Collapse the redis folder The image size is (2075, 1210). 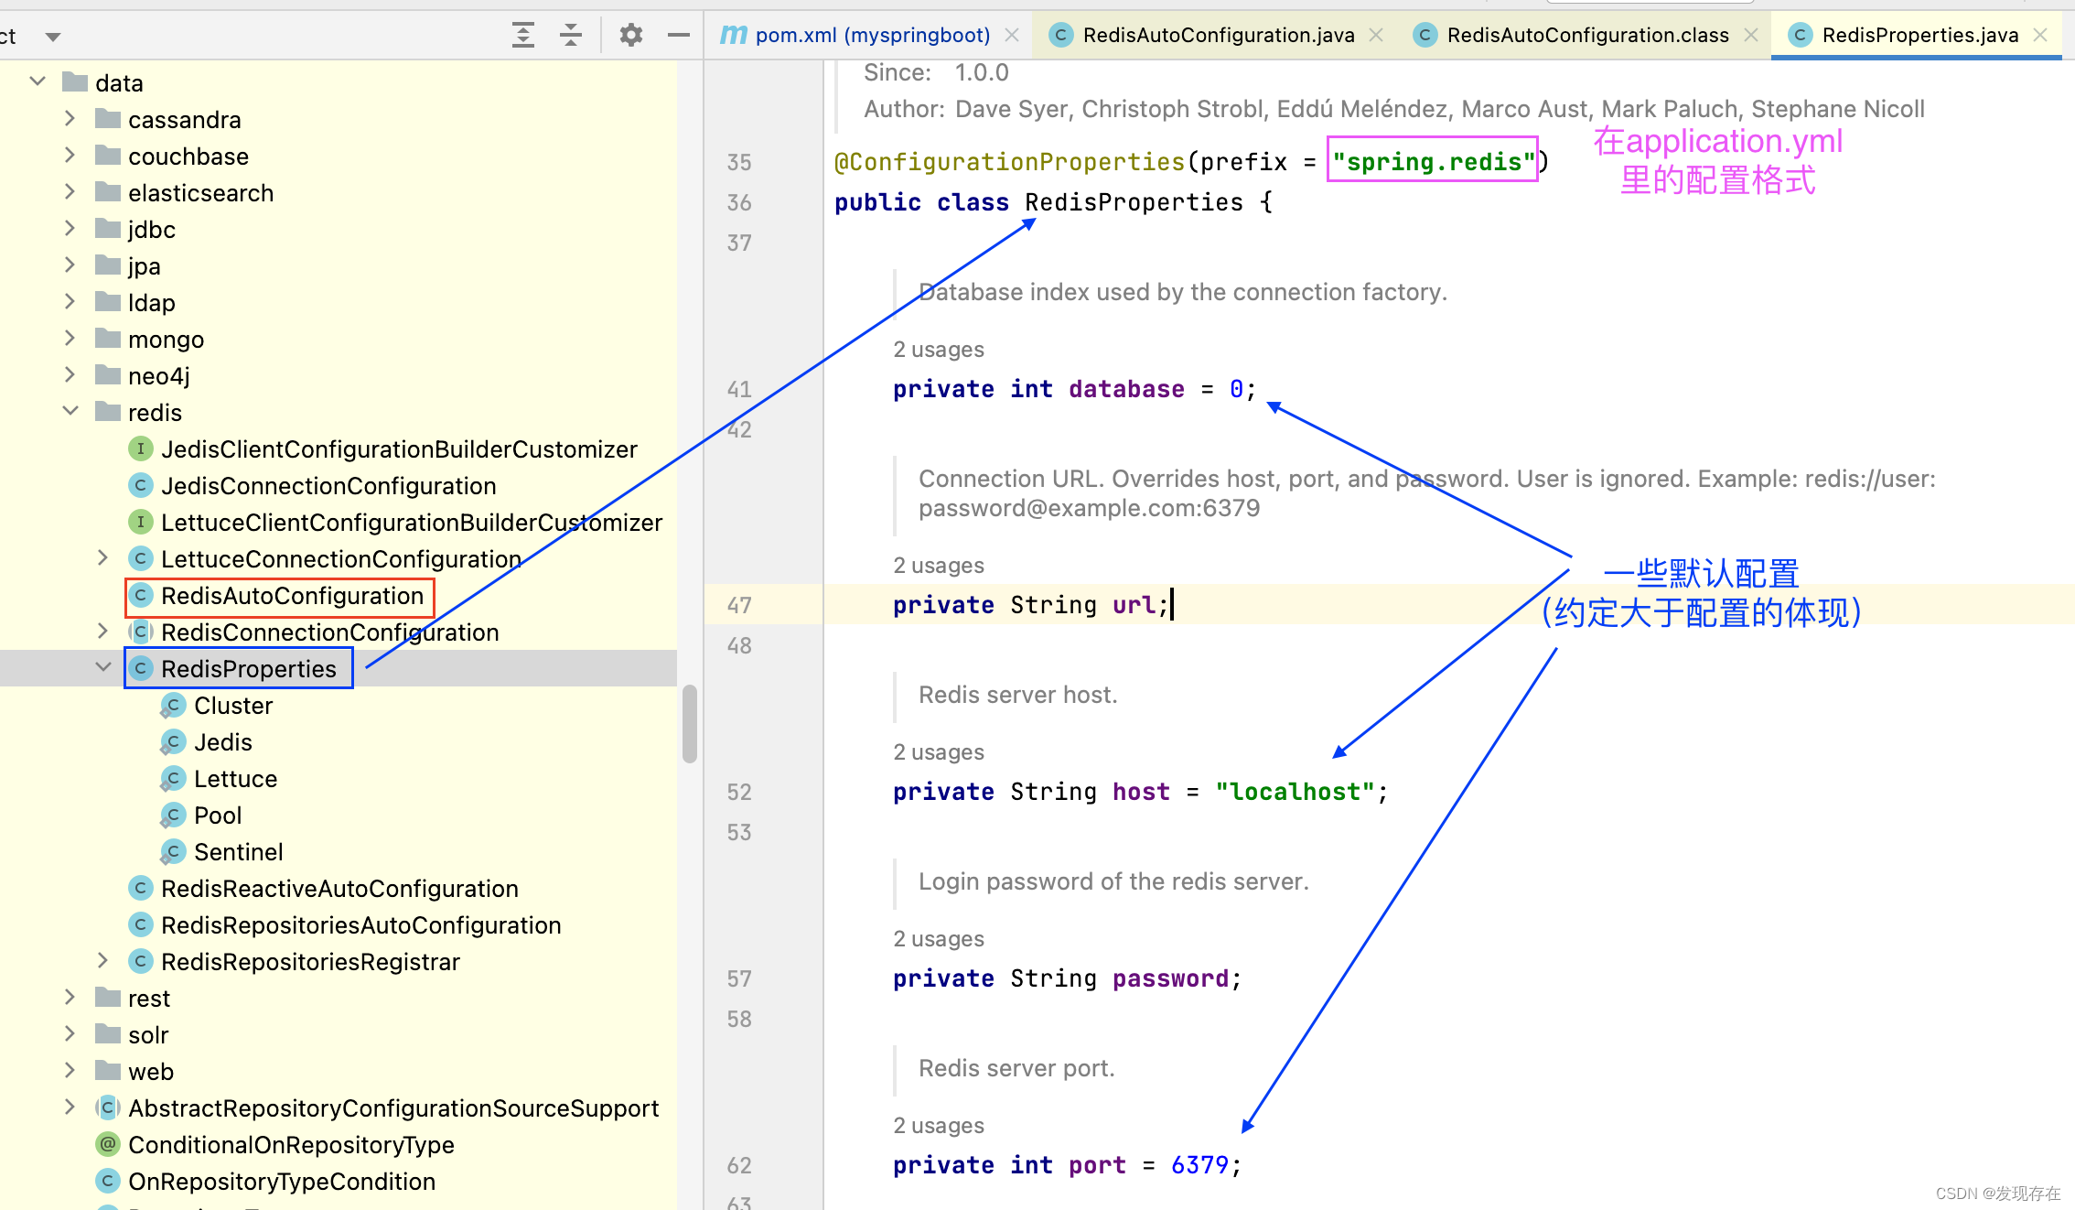click(70, 411)
